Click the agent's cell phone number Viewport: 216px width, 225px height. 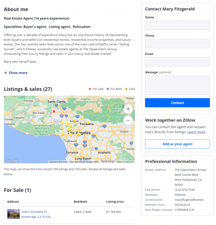[x=184, y=190]
